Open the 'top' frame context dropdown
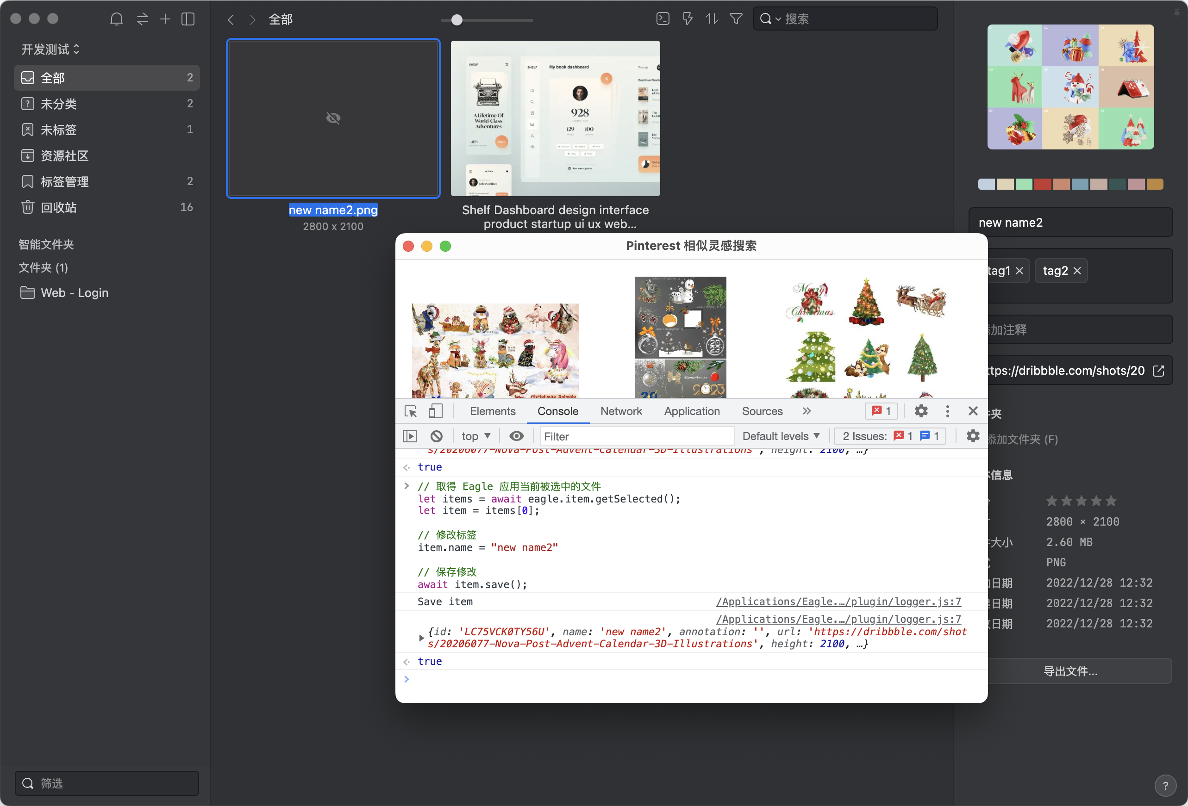Screen dimensions: 1188x806 (475, 436)
